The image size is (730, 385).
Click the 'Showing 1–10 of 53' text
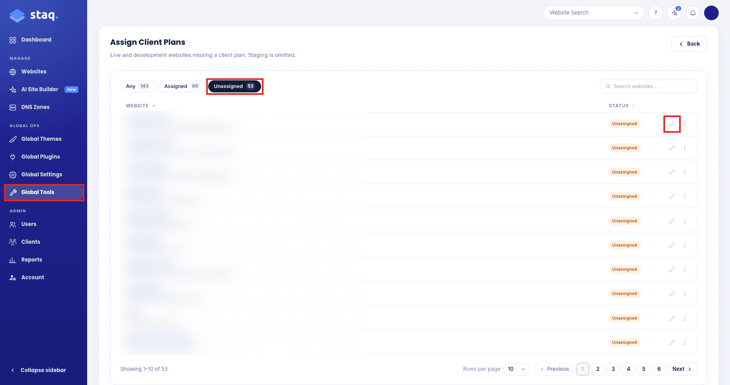click(x=144, y=369)
